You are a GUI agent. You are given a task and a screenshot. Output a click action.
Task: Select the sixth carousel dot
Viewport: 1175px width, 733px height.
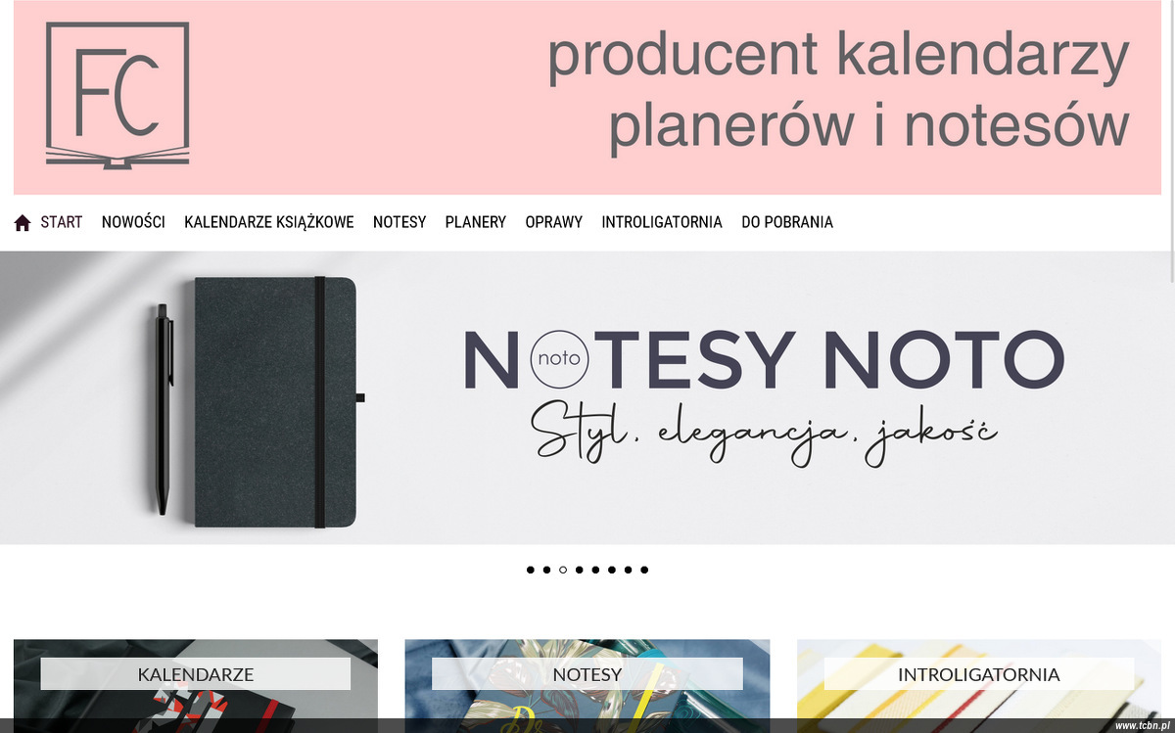click(612, 570)
